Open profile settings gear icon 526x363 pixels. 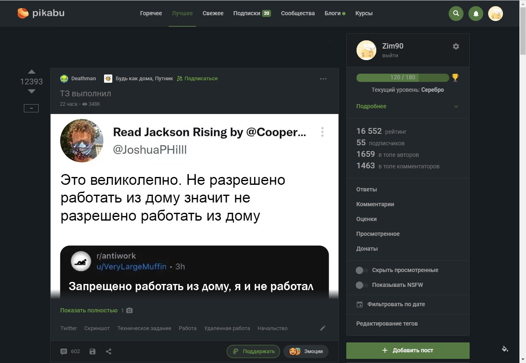(x=456, y=47)
